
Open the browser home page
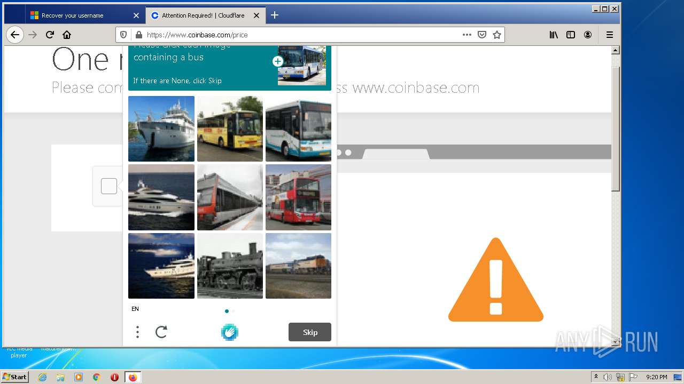point(67,35)
